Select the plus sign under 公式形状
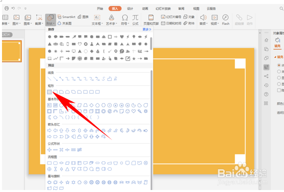284x192 pixels. [x=49, y=150]
